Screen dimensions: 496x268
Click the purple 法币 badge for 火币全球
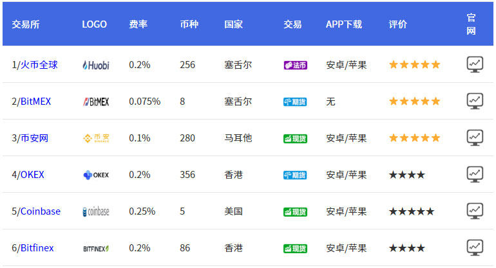[296, 66]
